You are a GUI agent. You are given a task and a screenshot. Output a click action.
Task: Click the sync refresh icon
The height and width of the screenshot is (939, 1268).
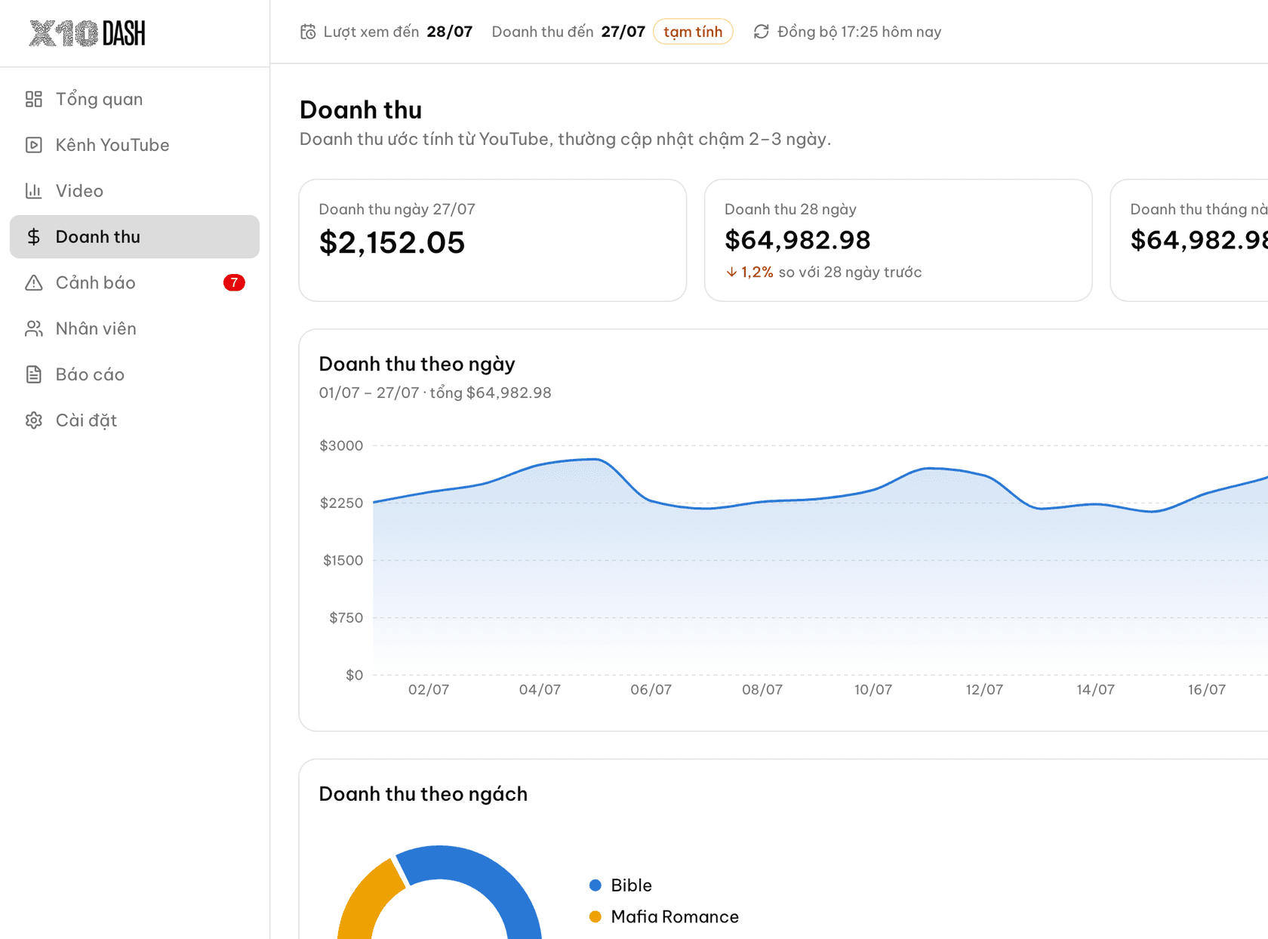(x=762, y=32)
